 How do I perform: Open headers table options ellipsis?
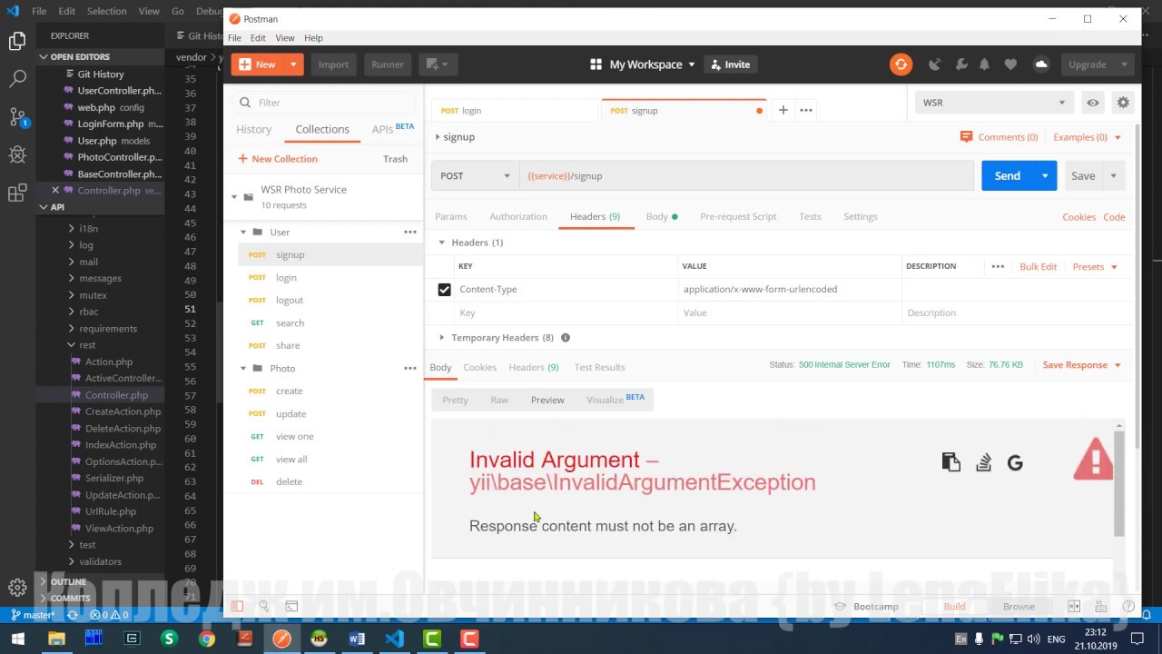pyautogui.click(x=998, y=266)
